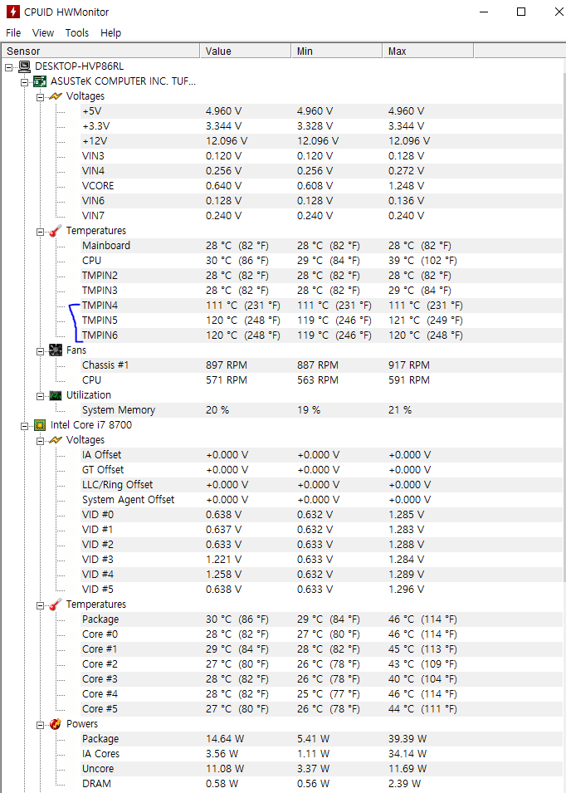Click the Temperatures icon for the CPU section
Image resolution: width=566 pixels, height=793 pixels.
coord(55,604)
